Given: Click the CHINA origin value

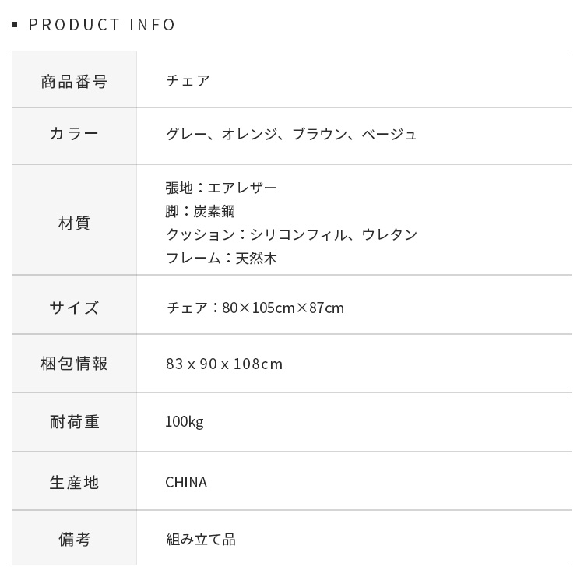Looking at the screenshot, I should click(186, 482).
